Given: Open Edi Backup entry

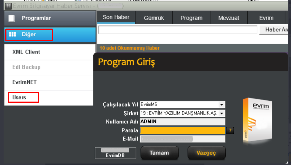Looking at the screenshot, I should [49, 67].
